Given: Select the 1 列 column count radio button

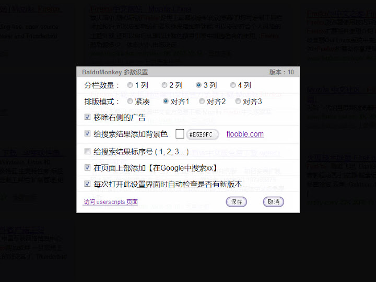Looking at the screenshot, I should point(130,85).
